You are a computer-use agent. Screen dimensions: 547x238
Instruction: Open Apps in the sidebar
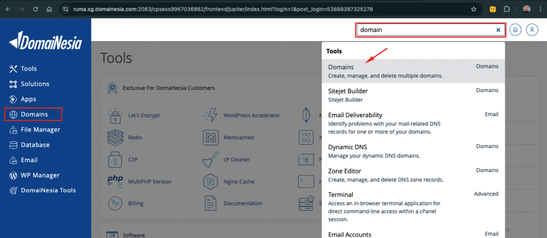[x=22, y=99]
